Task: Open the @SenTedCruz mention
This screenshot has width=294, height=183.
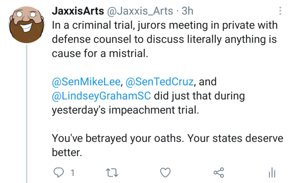Action: (x=159, y=82)
